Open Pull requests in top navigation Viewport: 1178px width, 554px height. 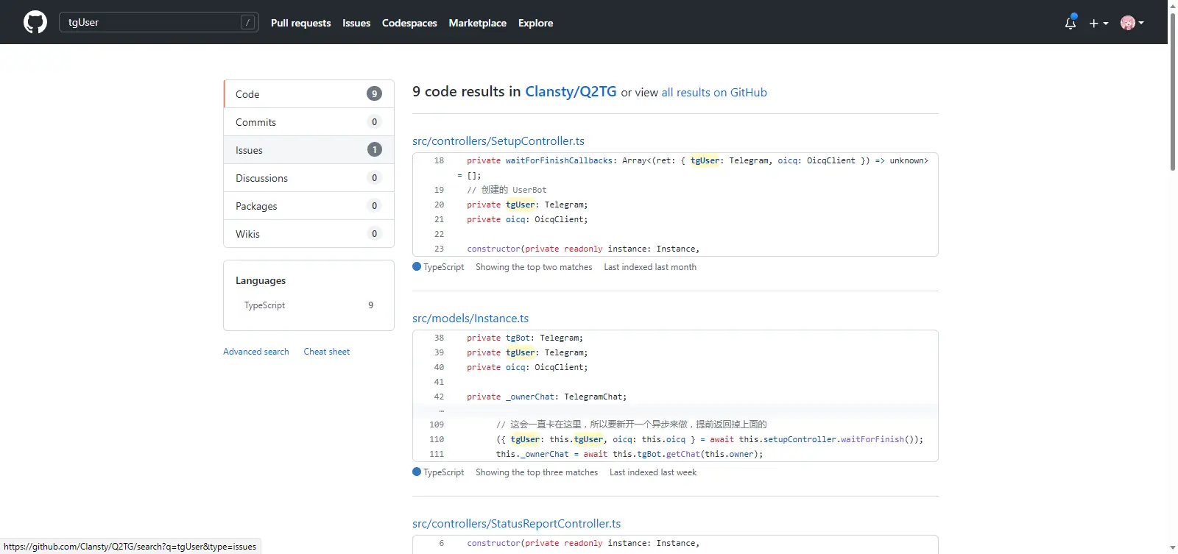[x=300, y=23]
